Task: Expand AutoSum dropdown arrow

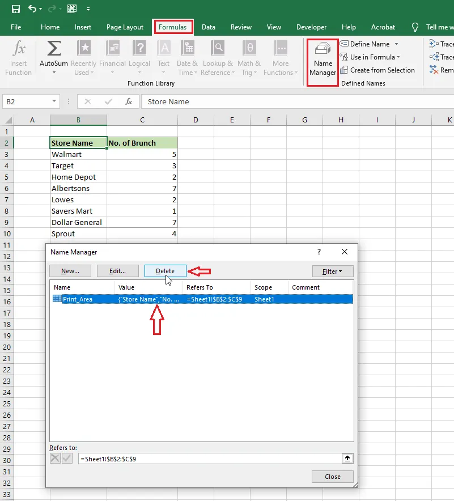Action: click(54, 73)
